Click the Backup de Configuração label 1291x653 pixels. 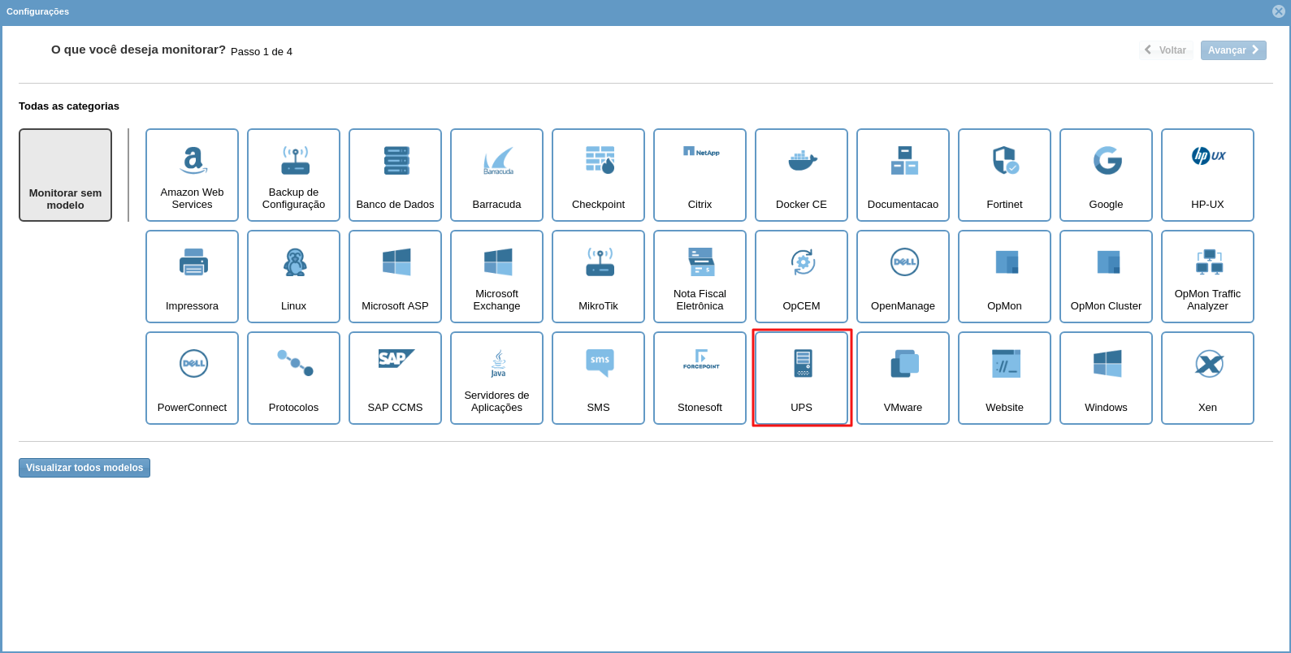point(293,198)
